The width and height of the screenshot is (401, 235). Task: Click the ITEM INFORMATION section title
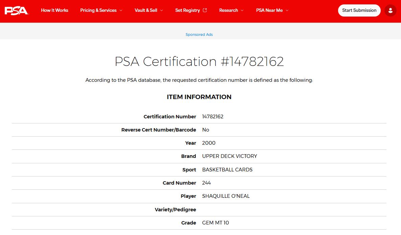point(199,97)
